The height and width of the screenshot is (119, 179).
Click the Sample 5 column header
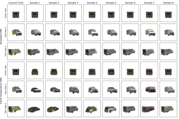point(111,3)
